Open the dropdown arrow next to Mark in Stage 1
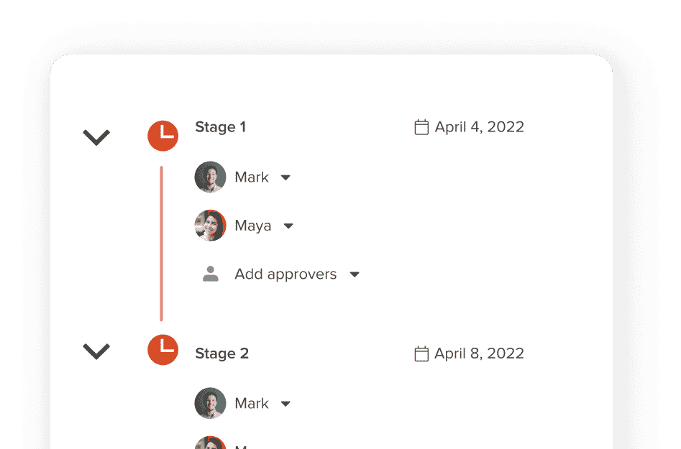The width and height of the screenshot is (681, 449). pyautogui.click(x=285, y=177)
